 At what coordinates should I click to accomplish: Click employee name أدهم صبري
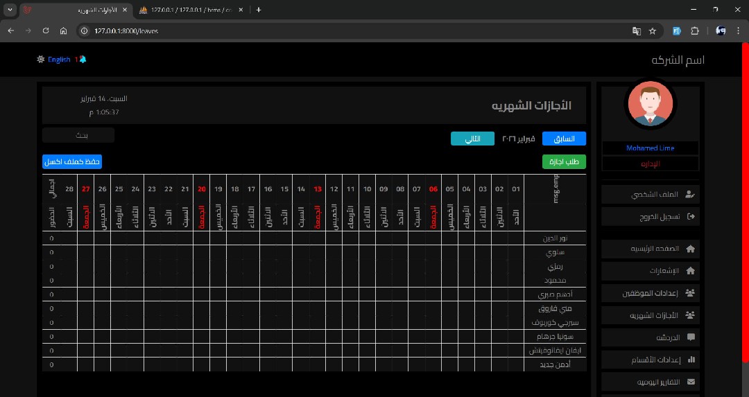click(555, 294)
